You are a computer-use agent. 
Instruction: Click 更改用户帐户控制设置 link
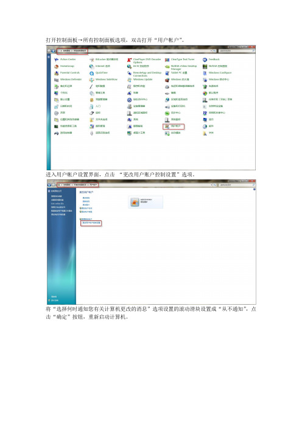coord(91,223)
